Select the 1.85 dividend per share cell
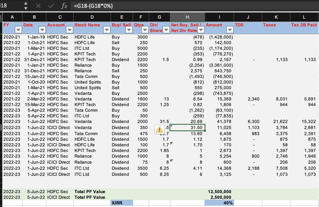This screenshot has width=319, height=207. click(159, 150)
